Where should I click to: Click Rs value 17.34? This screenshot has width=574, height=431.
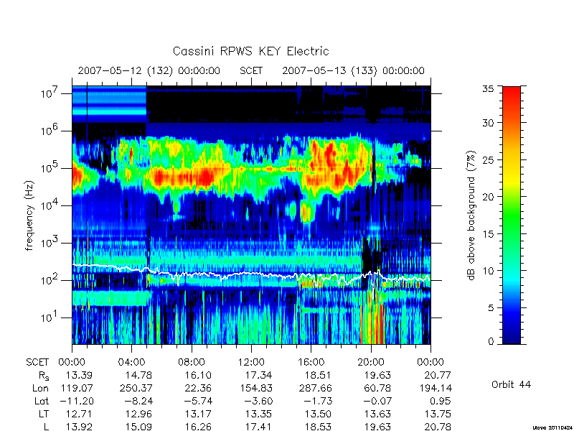[x=258, y=375]
